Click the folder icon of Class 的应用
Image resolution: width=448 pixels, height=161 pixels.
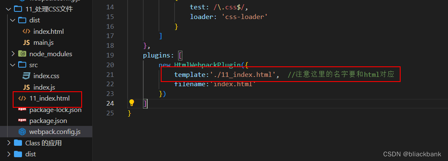click(x=18, y=143)
